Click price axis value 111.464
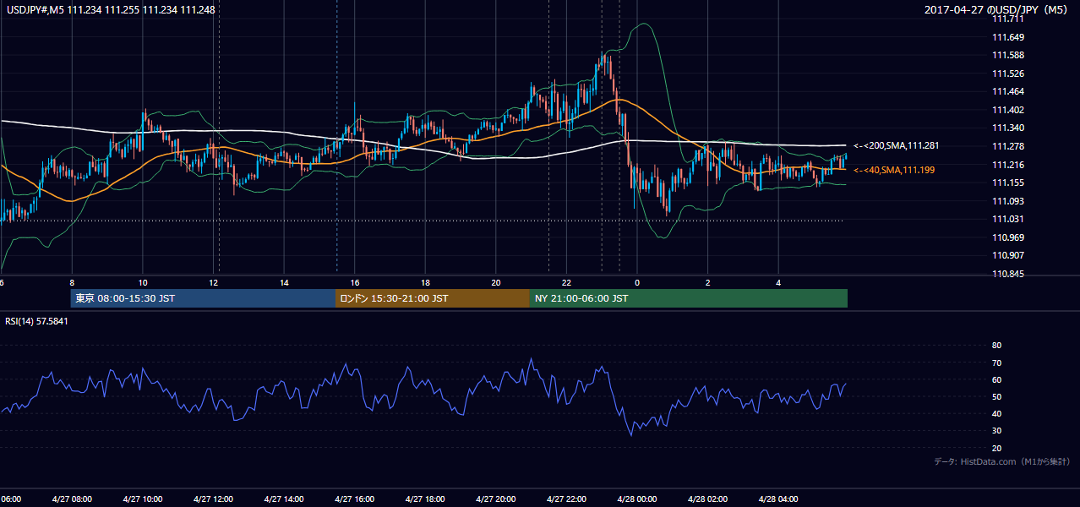Viewport: 1080px width, 507px height. (1008, 92)
